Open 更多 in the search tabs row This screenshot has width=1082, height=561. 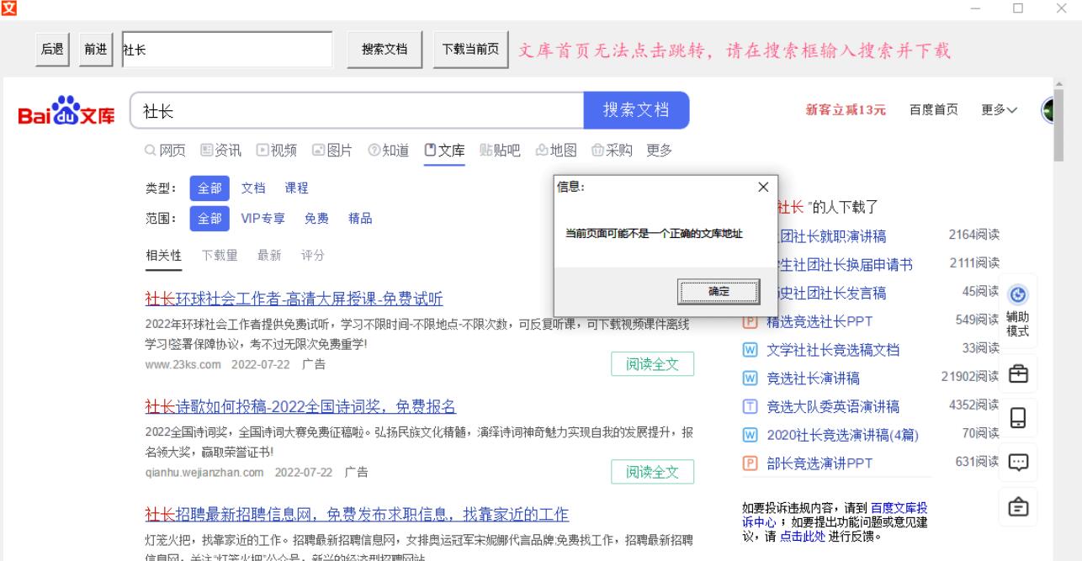pyautogui.click(x=660, y=151)
